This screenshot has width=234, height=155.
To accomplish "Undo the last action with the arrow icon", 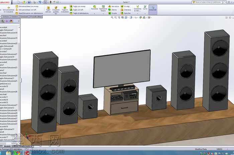I will (x=40, y=2).
